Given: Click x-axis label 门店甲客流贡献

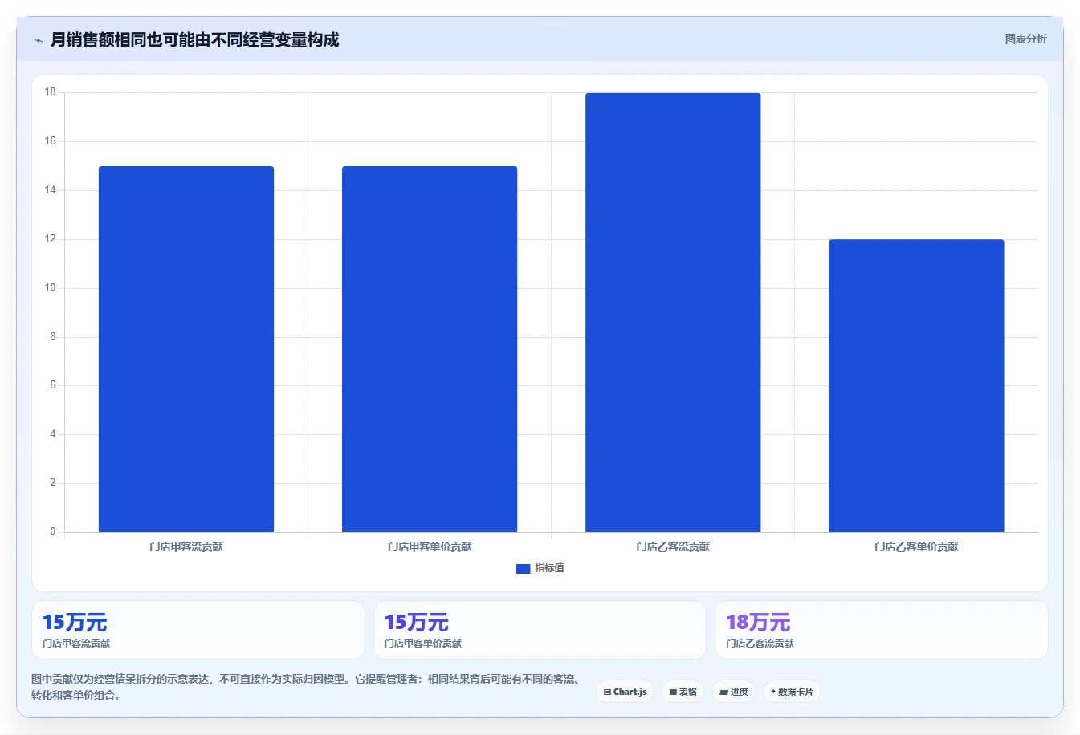Looking at the screenshot, I should click(186, 547).
